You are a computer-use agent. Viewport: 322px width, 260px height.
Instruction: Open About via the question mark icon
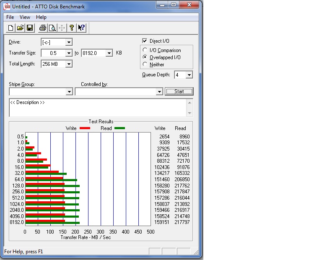tap(71, 28)
